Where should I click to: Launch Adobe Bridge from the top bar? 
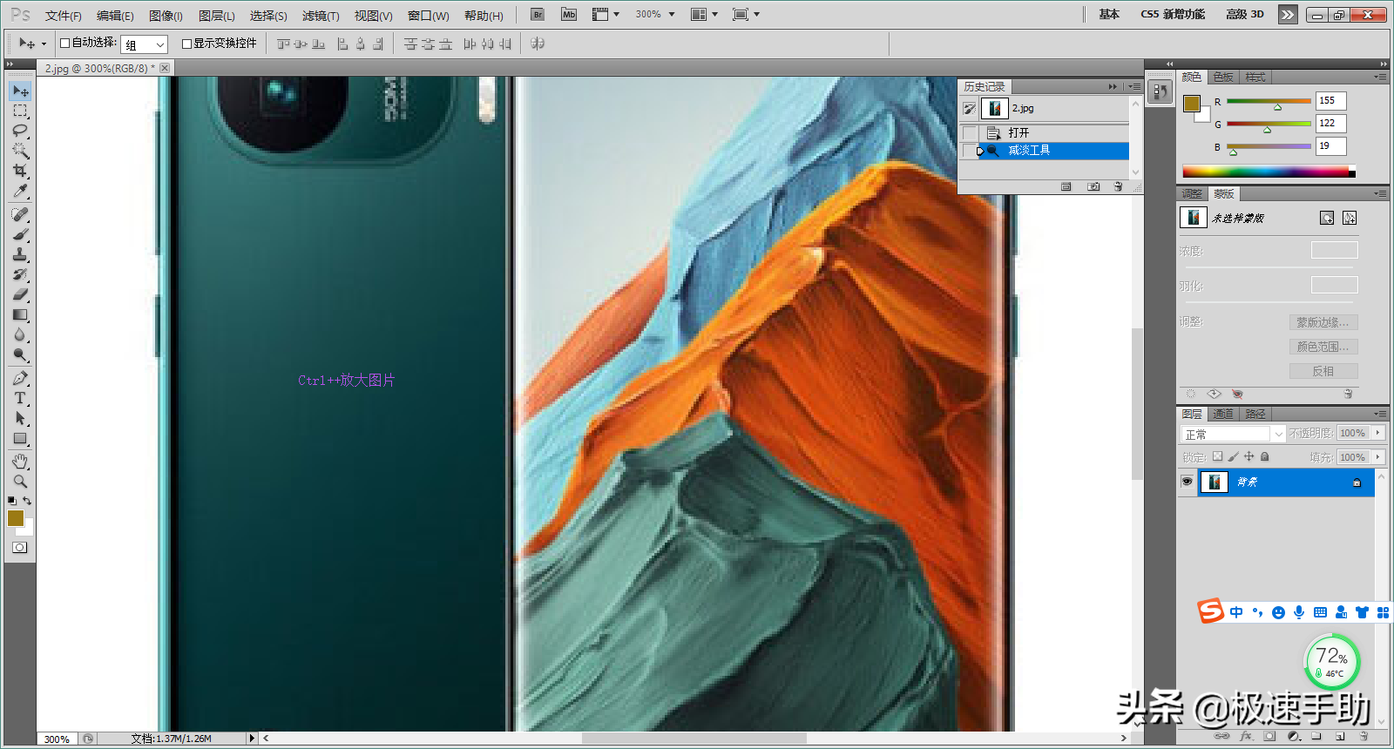tap(538, 15)
